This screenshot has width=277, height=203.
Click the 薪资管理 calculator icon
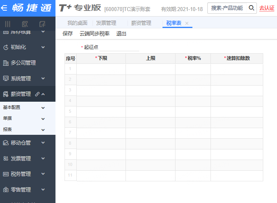tap(6, 94)
